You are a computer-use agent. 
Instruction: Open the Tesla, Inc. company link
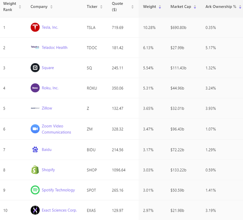point(50,27)
